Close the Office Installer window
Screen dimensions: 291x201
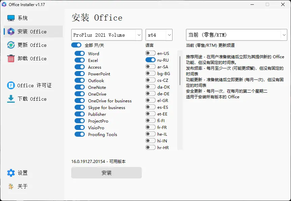pyautogui.click(x=283, y=4)
